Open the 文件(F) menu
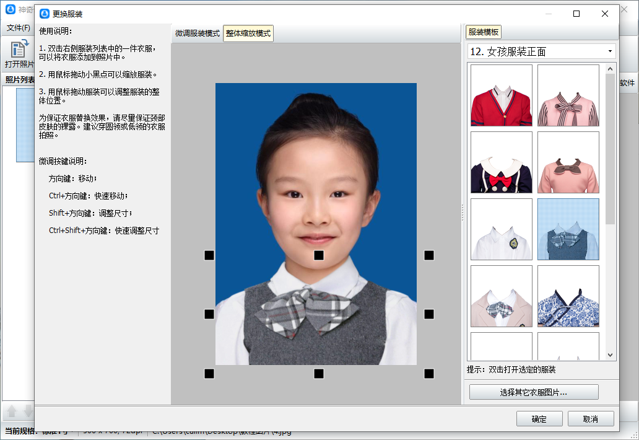639x440 pixels. [19, 28]
